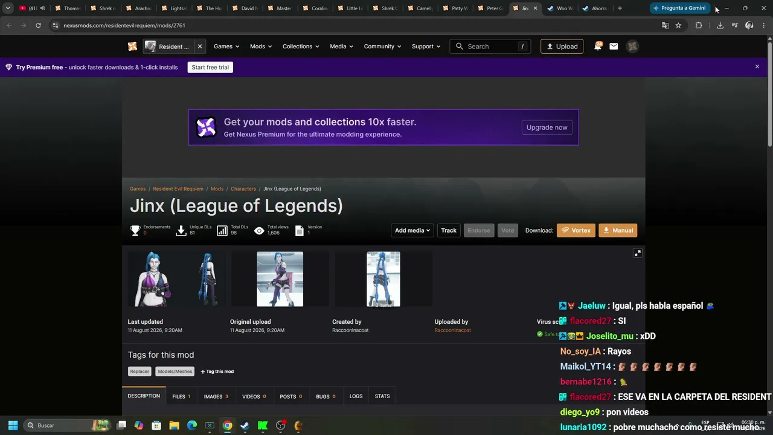
Task: Click the Models/Meshes tag
Action: point(175,372)
